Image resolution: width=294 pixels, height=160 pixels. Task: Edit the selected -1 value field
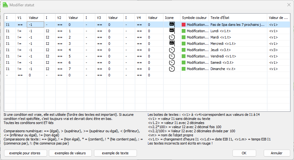36,25
